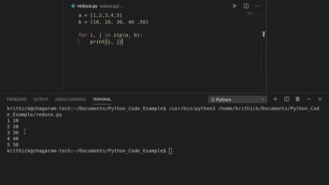Place cursor in line b = [10, 20, 30, 40 ,50]
This screenshot has width=329, height=185.
coord(113,22)
